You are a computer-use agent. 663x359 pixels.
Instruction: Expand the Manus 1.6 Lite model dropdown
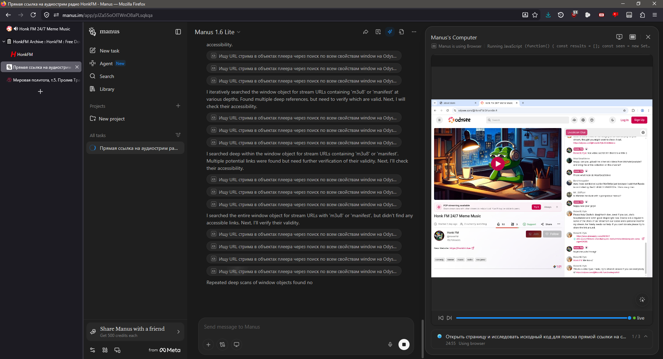(x=217, y=32)
